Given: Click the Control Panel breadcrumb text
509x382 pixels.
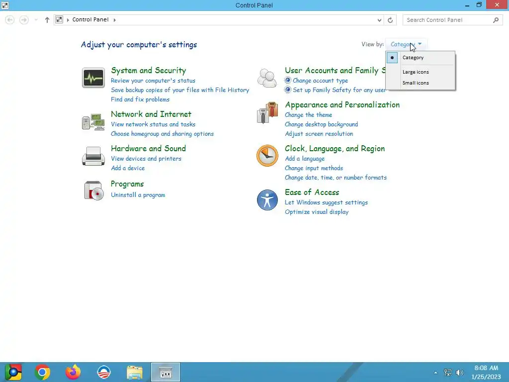Looking at the screenshot, I should click(x=90, y=19).
